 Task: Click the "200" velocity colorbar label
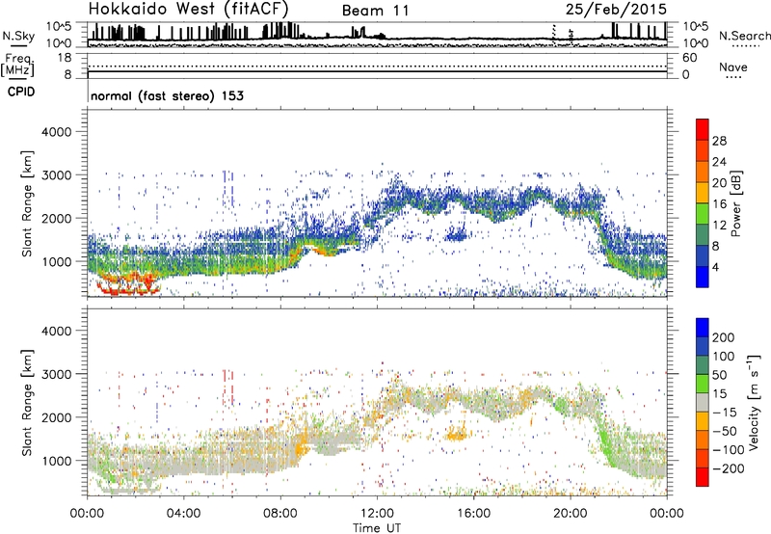724,337
